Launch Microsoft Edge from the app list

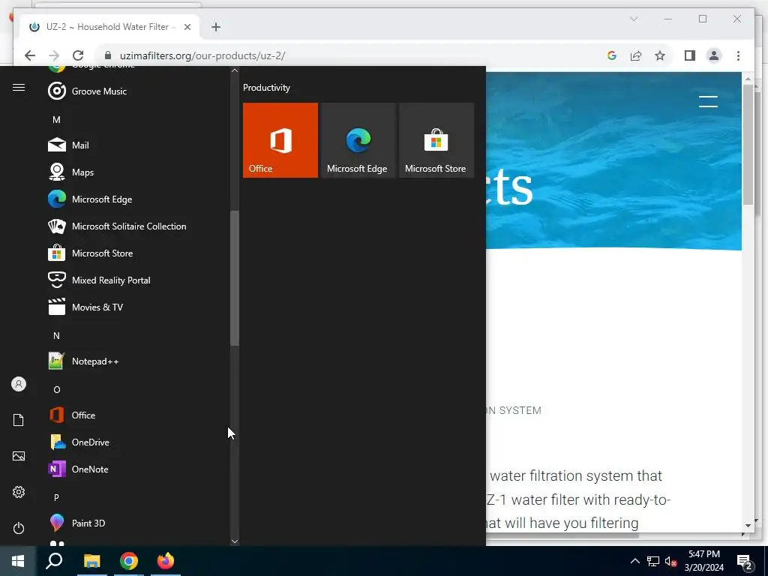click(137, 199)
